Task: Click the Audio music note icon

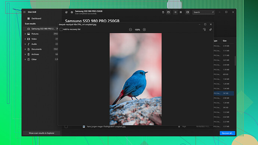Action: [x=29, y=44]
